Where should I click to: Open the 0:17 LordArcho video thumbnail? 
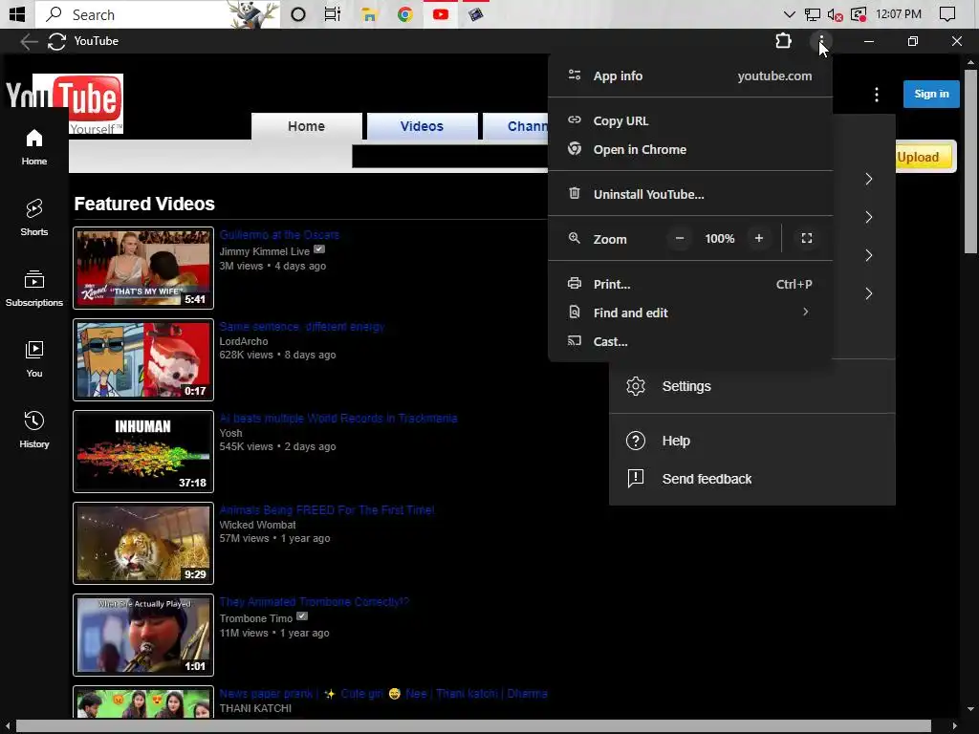[x=143, y=360]
